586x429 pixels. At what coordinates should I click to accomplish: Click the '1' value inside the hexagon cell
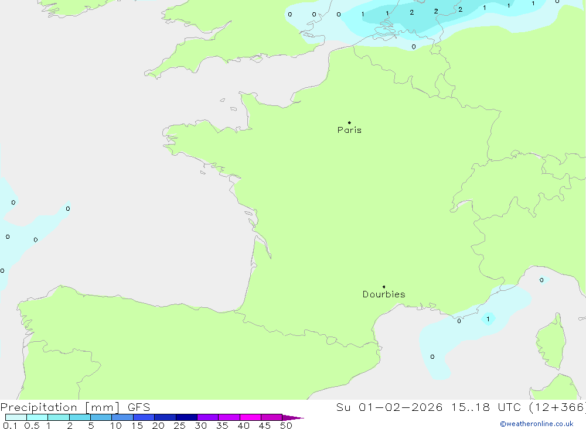point(488,319)
